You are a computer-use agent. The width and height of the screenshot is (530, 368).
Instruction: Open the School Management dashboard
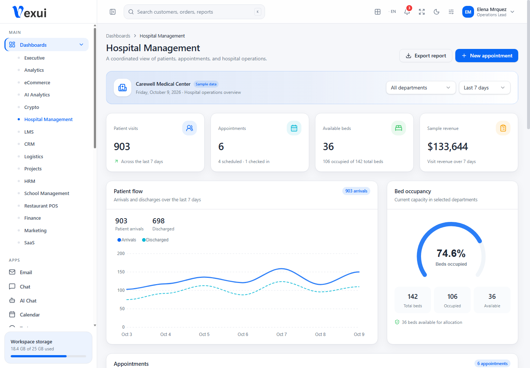(x=47, y=194)
